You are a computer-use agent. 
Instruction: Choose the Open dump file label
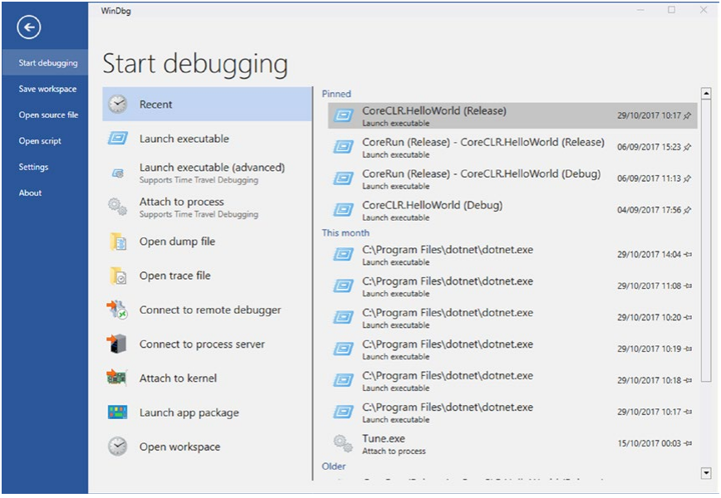177,242
